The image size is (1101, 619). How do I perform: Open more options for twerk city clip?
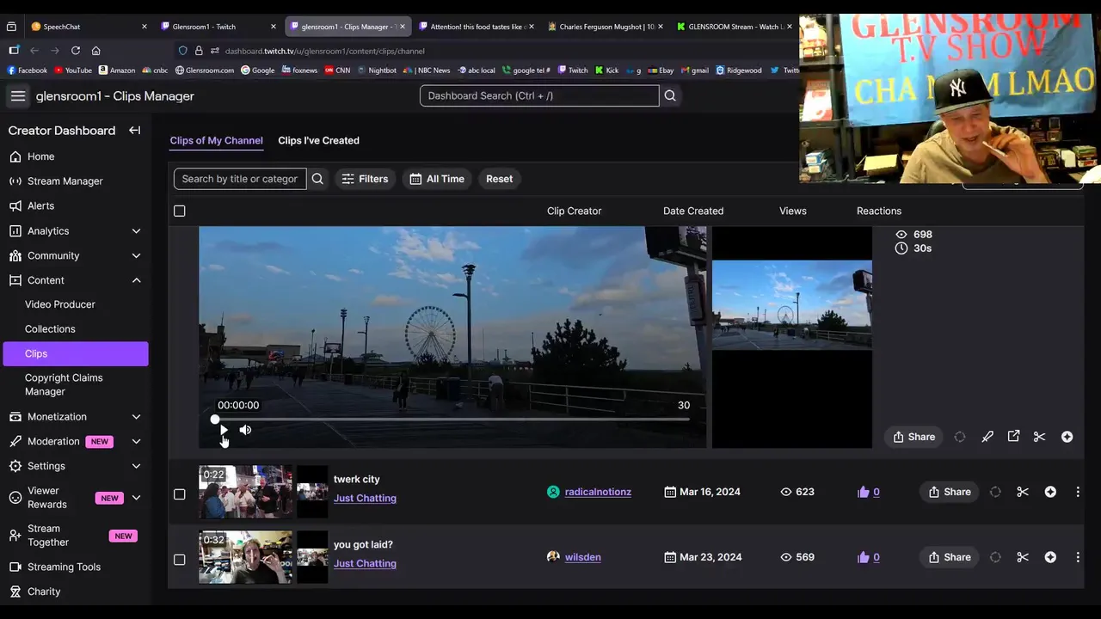point(1078,492)
